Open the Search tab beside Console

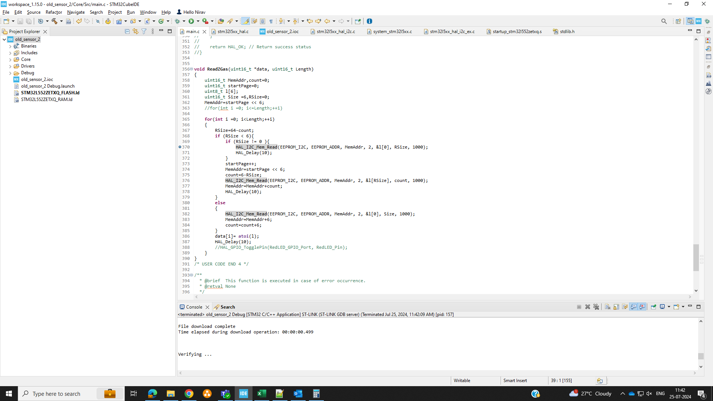coord(227,307)
